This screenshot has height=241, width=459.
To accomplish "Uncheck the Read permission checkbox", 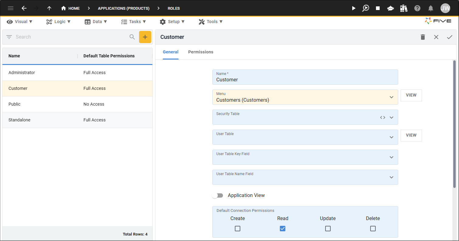I will [x=283, y=229].
